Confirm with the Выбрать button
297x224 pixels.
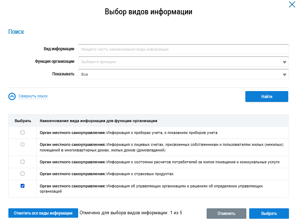(269, 214)
